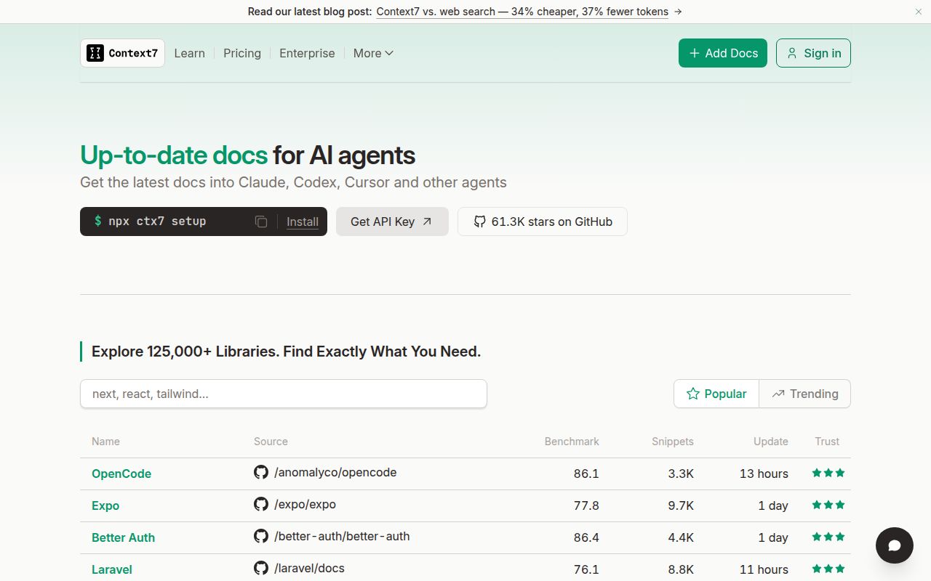
Task: Select the Popular tab
Action: click(716, 394)
